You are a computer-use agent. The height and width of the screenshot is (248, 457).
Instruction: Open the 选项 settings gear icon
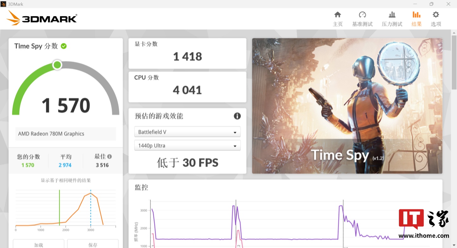pos(436,15)
